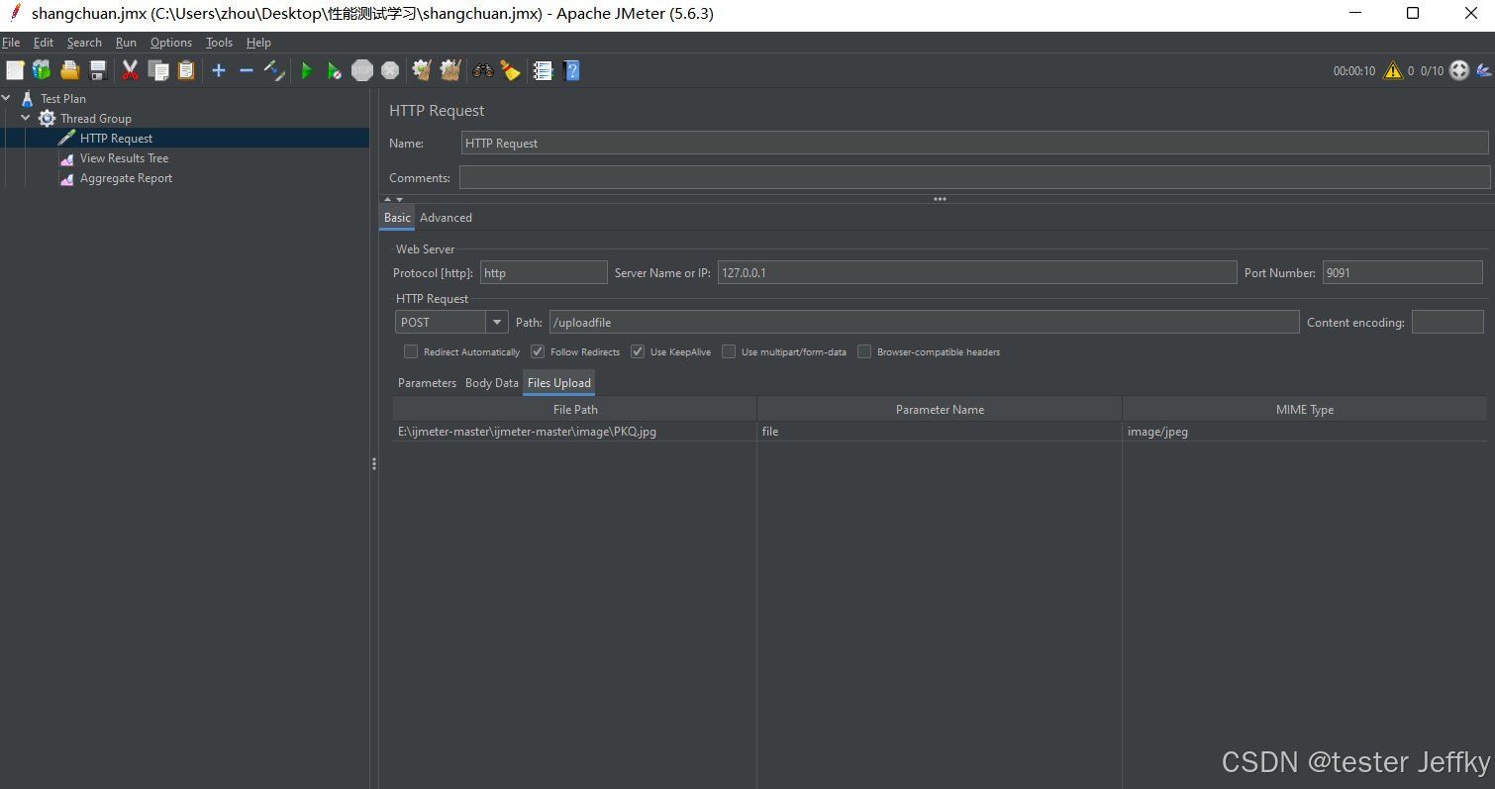The height and width of the screenshot is (789, 1495).
Task: Click the Expand All plus icon
Action: point(219,70)
